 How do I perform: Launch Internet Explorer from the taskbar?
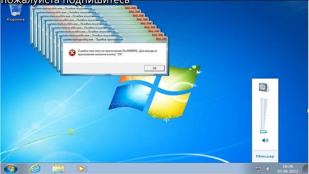(35, 169)
